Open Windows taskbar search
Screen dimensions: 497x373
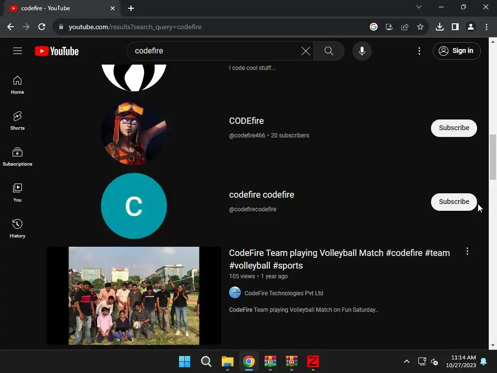point(206,361)
